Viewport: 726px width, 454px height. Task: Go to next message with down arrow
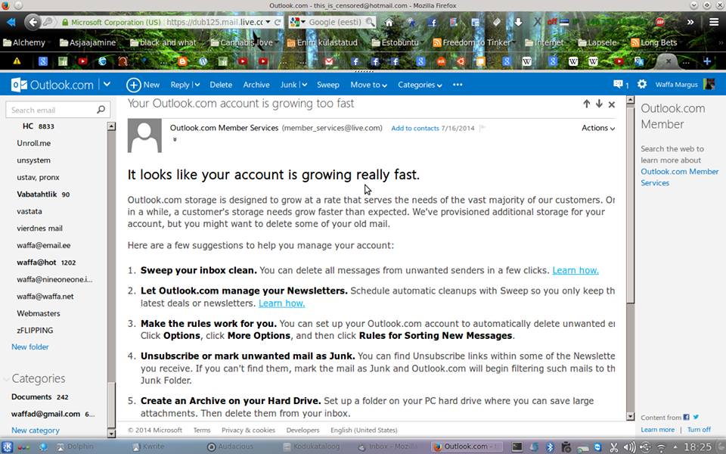tap(599, 104)
